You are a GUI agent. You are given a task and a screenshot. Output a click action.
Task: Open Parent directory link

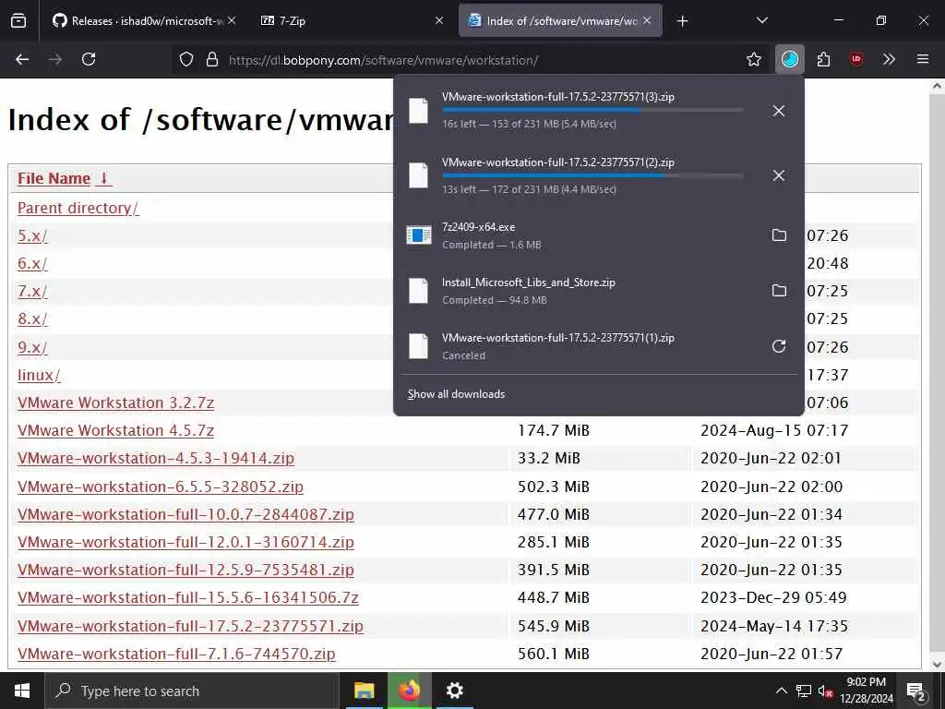click(x=78, y=208)
